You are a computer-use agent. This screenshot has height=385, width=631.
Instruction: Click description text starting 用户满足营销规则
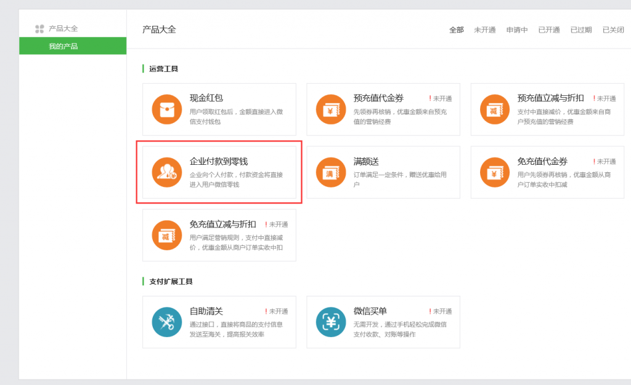tap(236, 242)
